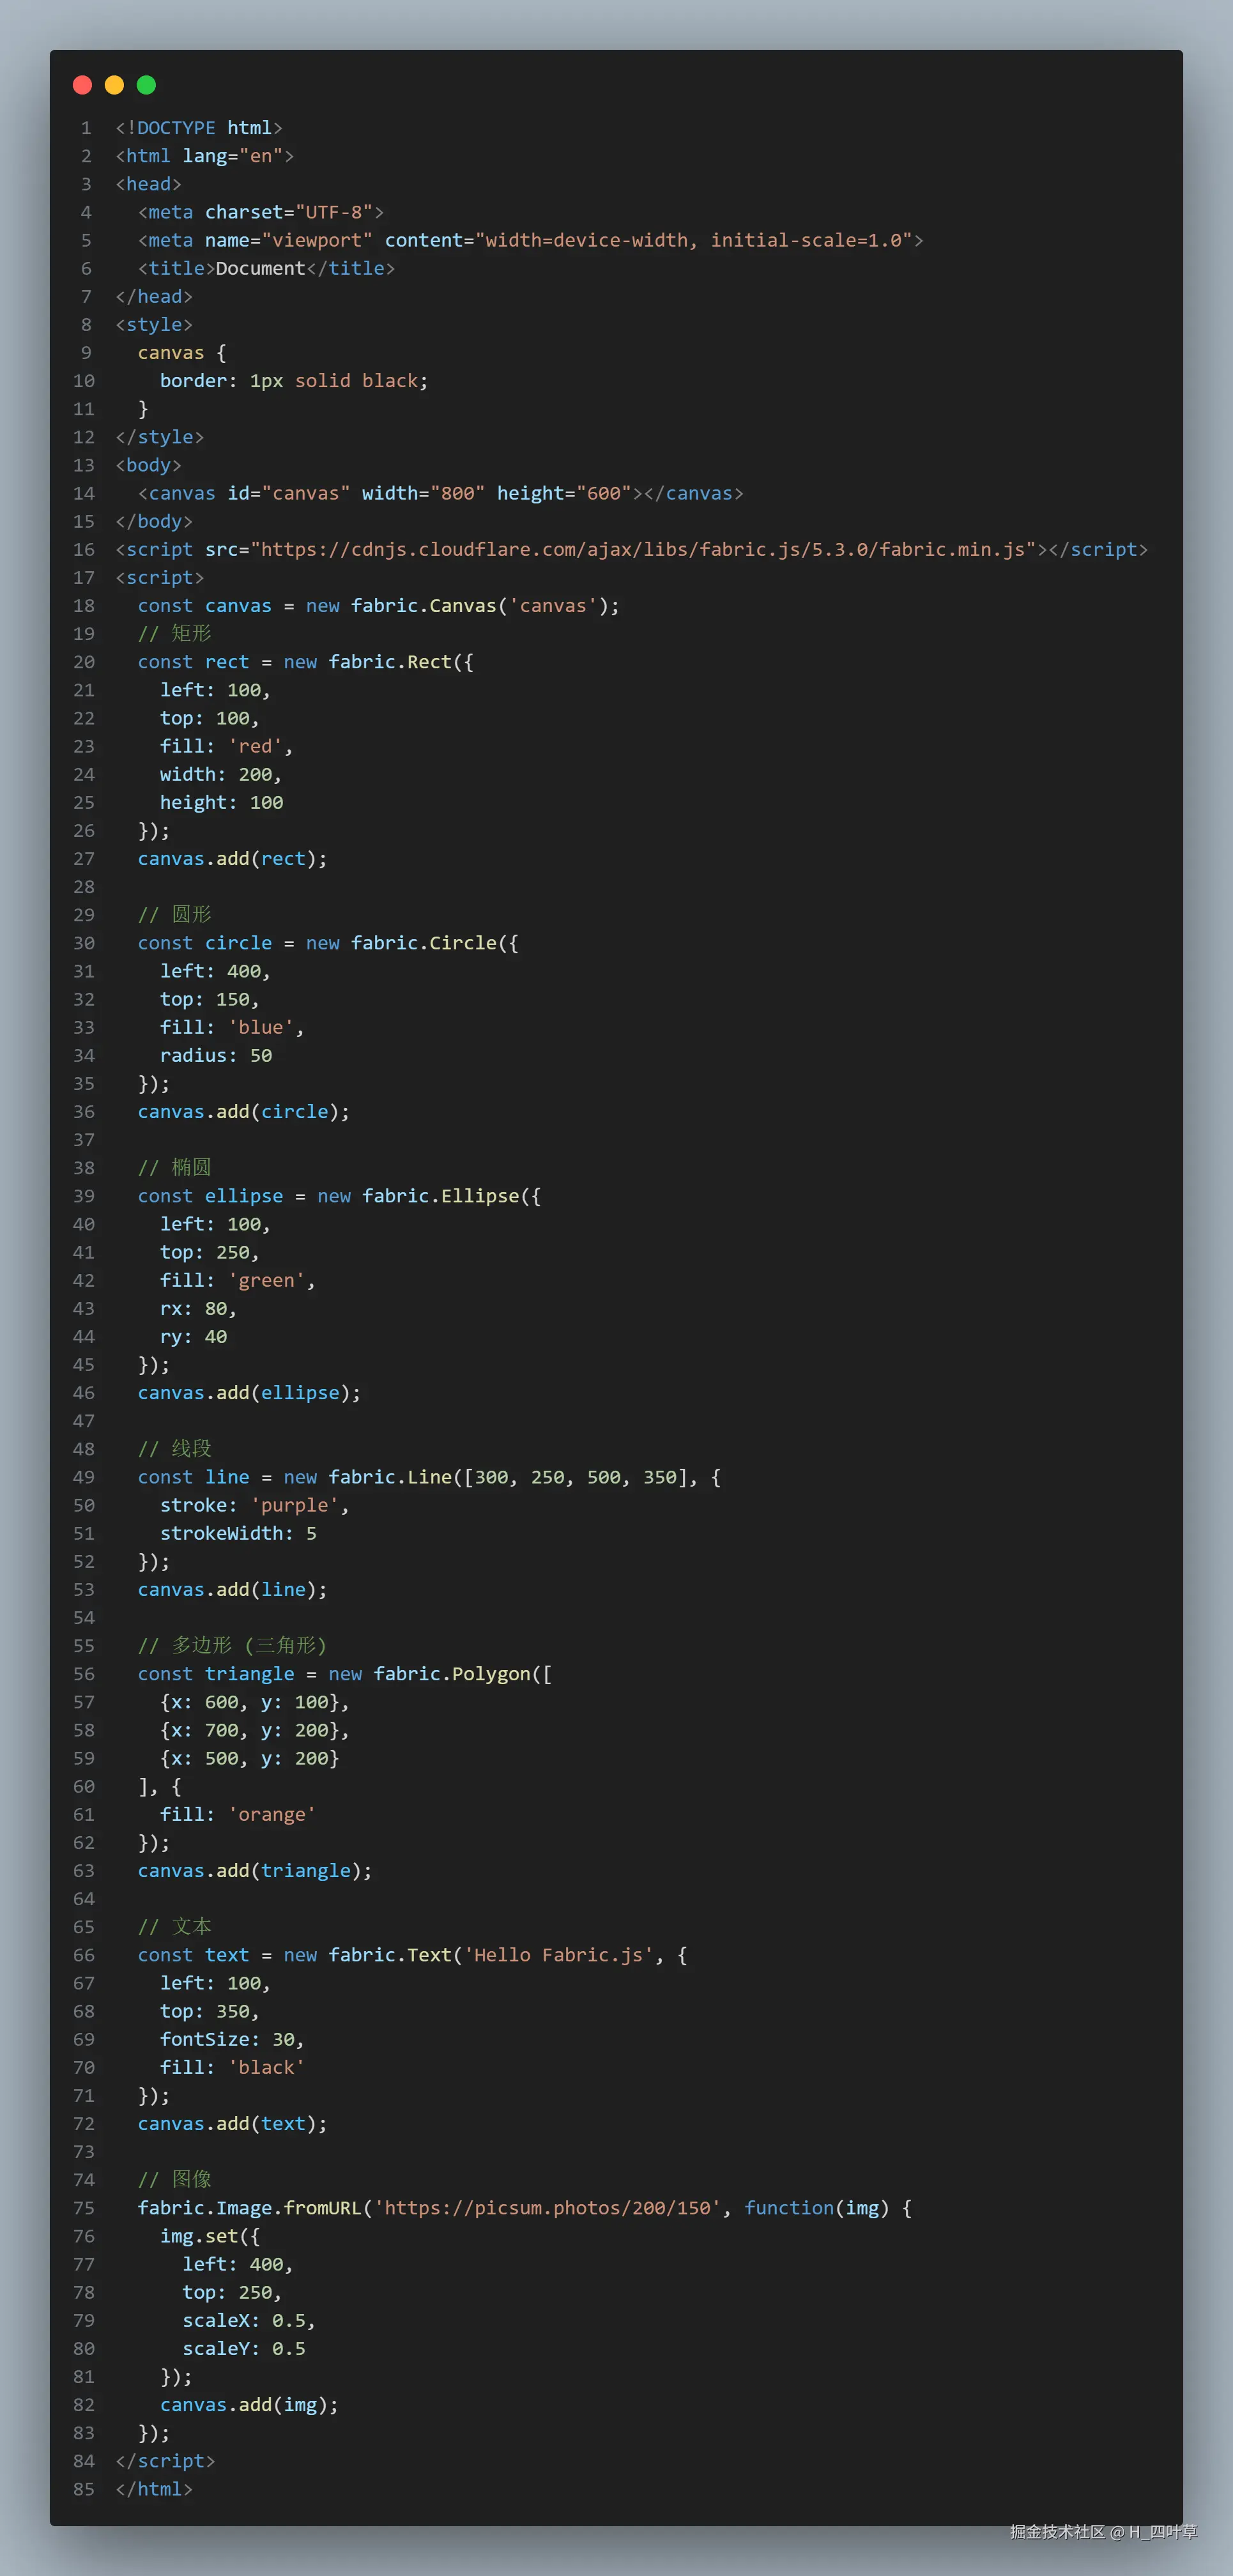This screenshot has width=1233, height=2576.
Task: Click the 'orange' fill color value
Action: [271, 1814]
